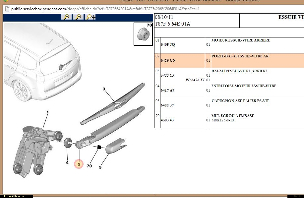Viewport: 304px width, 198px height.
Task: Click the page icon in the address bar
Action: coord(7,9)
